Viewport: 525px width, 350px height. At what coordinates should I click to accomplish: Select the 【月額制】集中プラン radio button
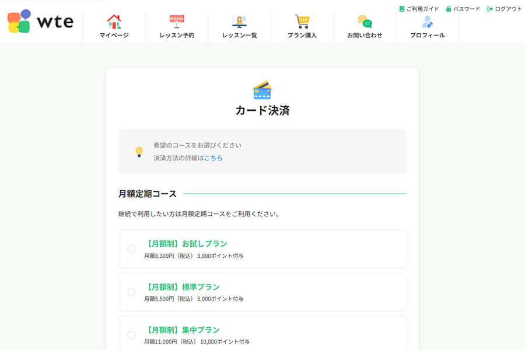click(x=130, y=335)
